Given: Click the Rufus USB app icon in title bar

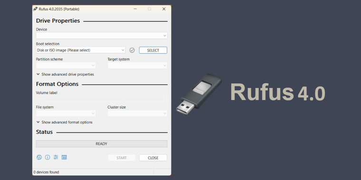Looking at the screenshot, I should click(x=35, y=9).
